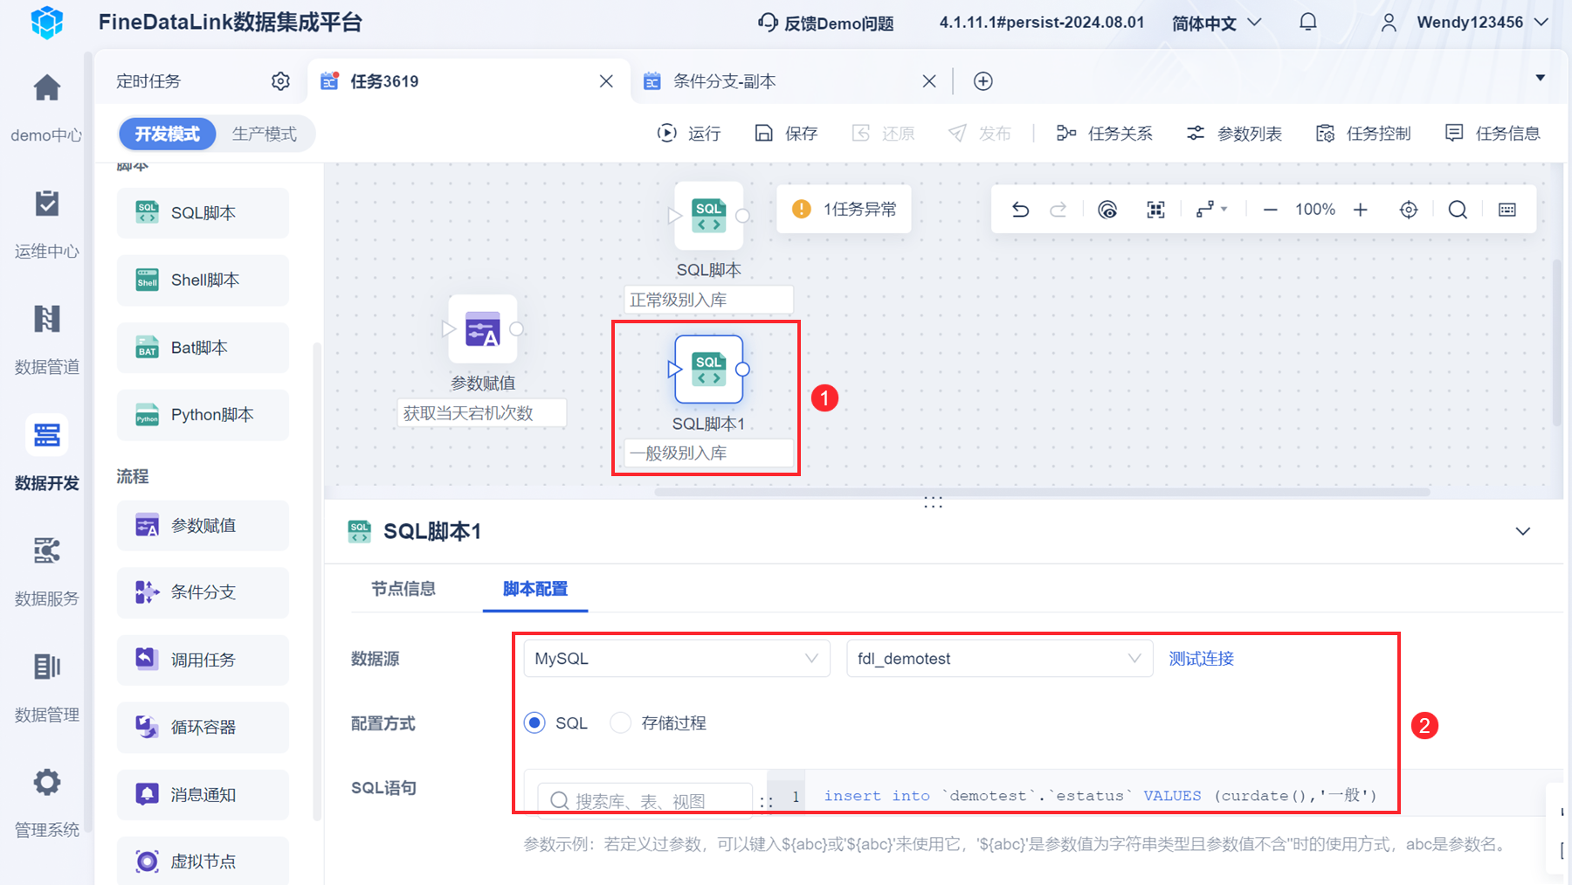Click the fit-to-screen icon on canvas toolbar
The image size is (1572, 885).
coord(1155,210)
